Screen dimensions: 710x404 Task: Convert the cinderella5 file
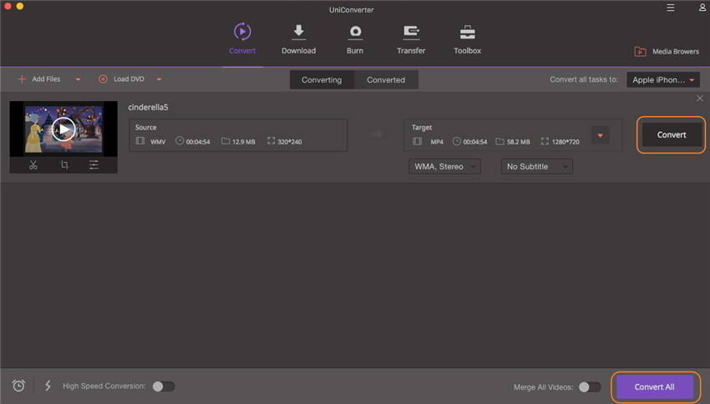(x=671, y=135)
